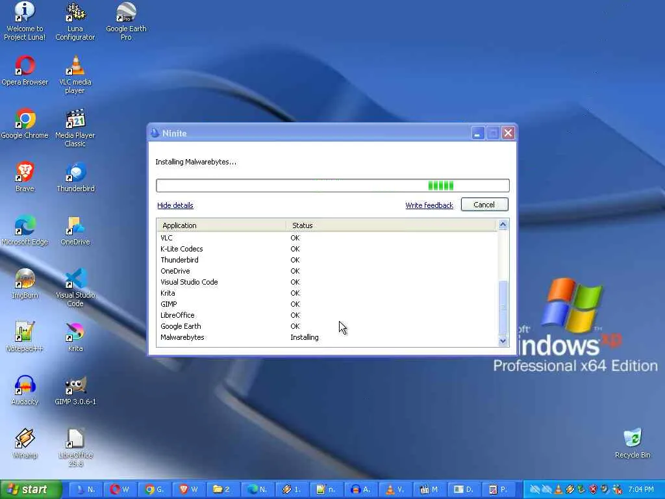Click the Winamp desktop icon
665x499 pixels.
click(25, 443)
